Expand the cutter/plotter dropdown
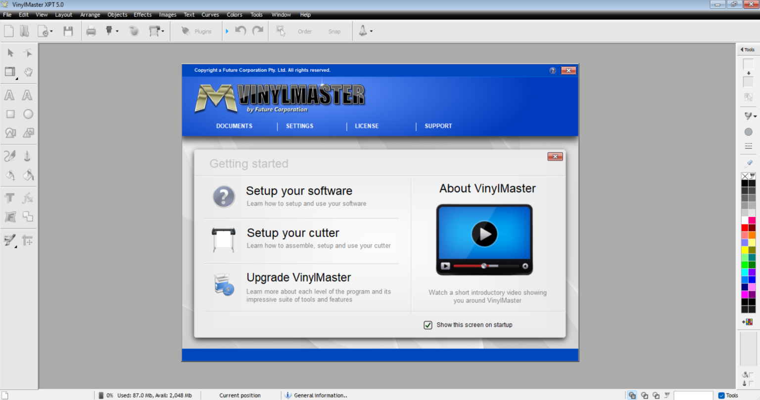 coord(163,32)
